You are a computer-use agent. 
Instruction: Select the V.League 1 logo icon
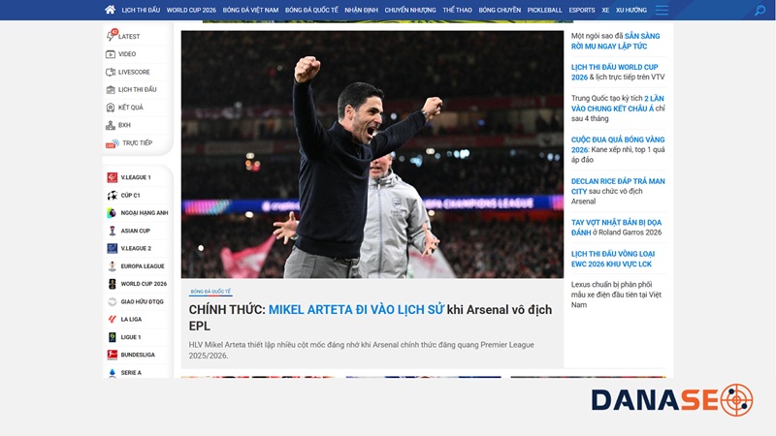tap(113, 177)
